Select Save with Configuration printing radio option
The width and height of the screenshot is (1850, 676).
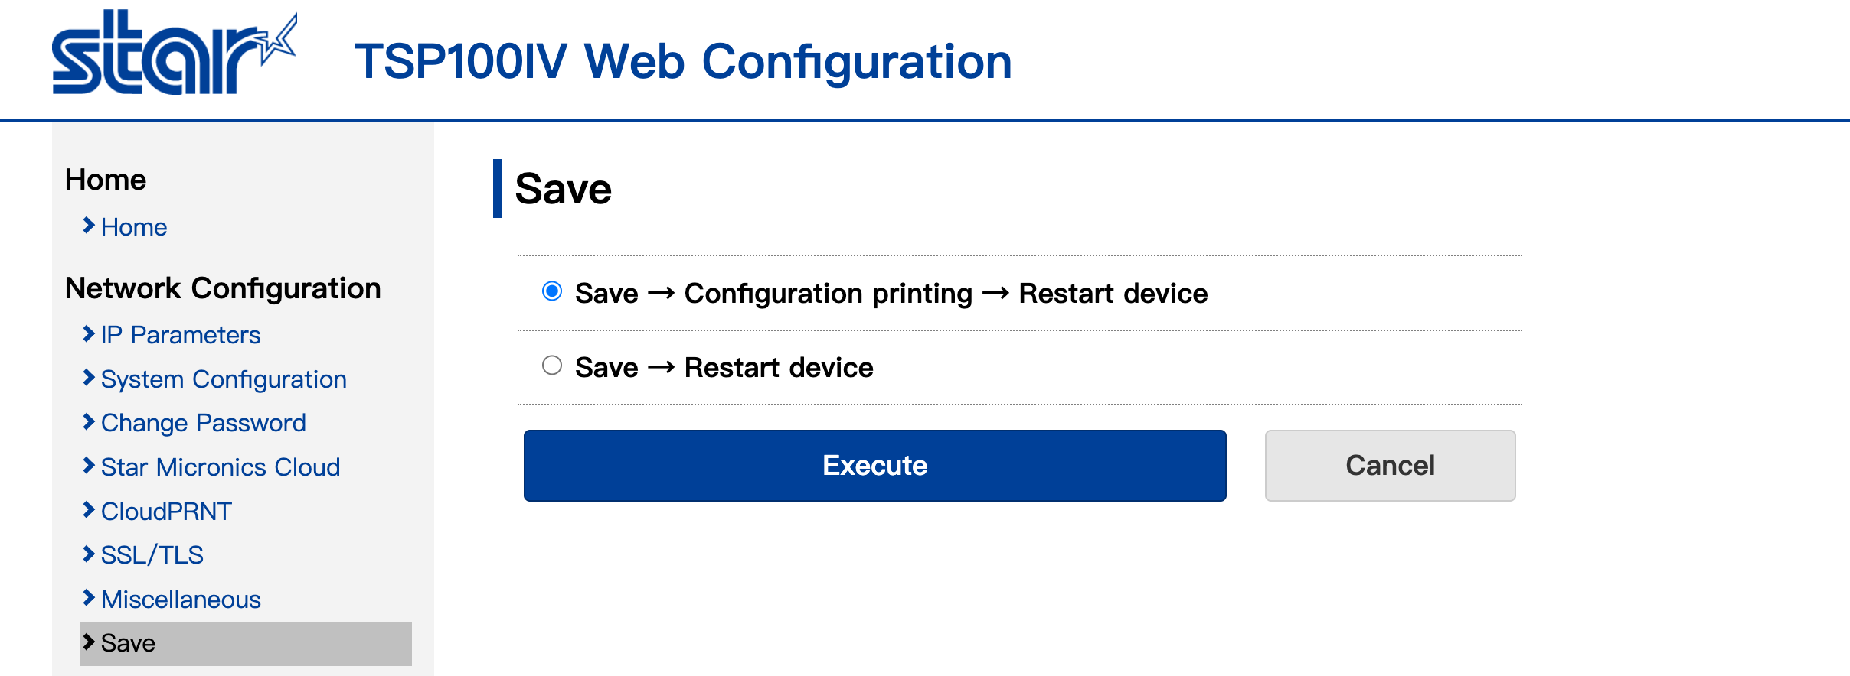point(552,291)
